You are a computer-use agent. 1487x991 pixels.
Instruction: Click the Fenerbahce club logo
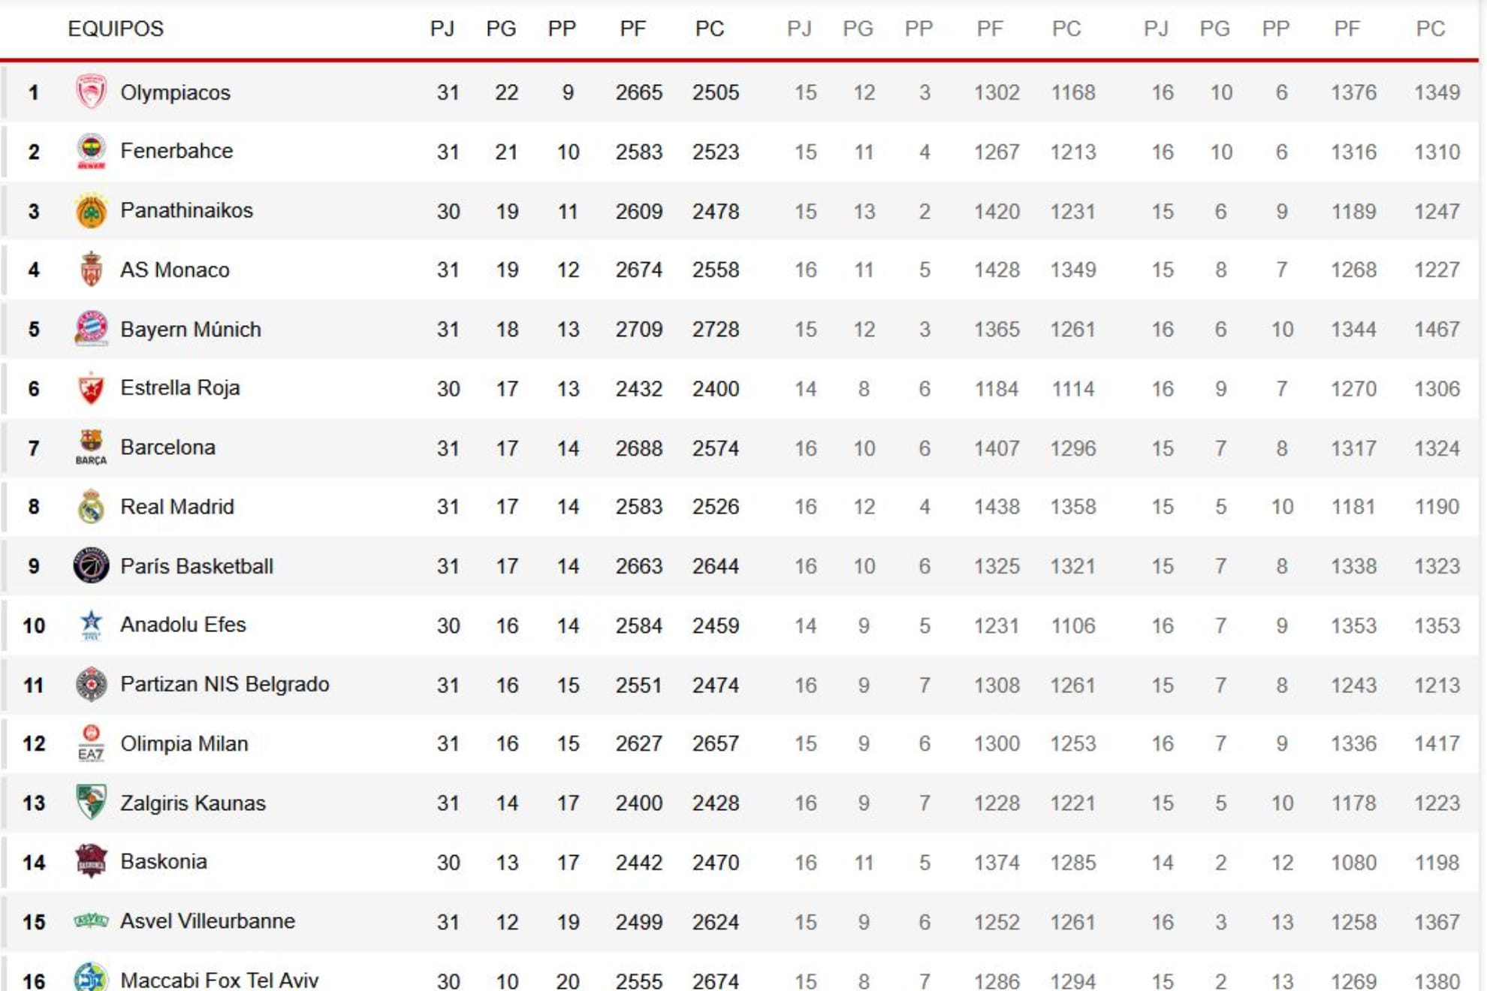[91, 152]
